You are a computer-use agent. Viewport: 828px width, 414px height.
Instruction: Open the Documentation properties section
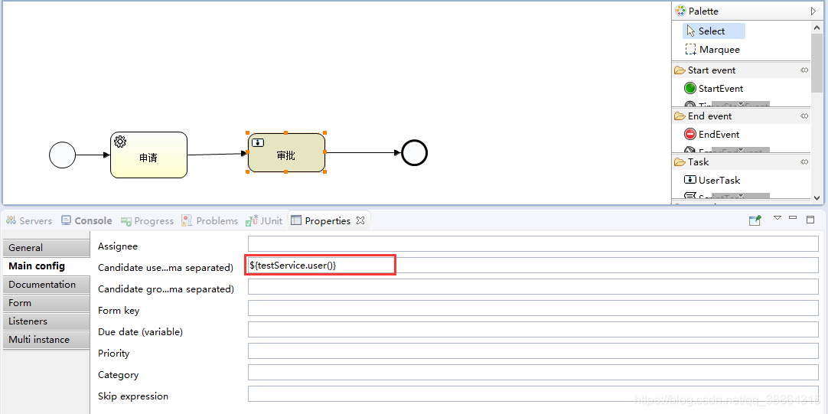point(47,285)
